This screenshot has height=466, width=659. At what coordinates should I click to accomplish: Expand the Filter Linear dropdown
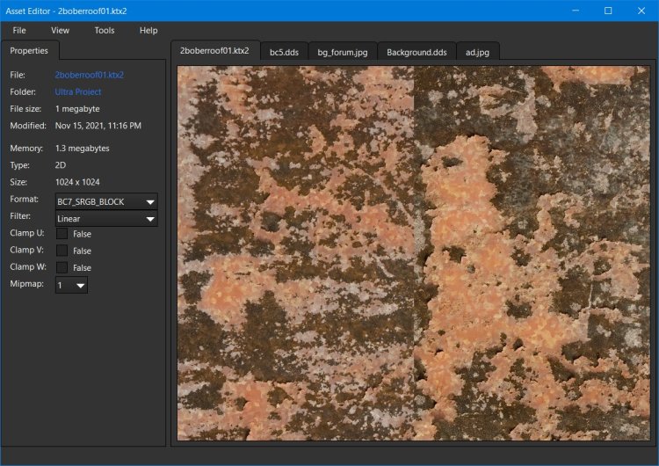point(106,218)
